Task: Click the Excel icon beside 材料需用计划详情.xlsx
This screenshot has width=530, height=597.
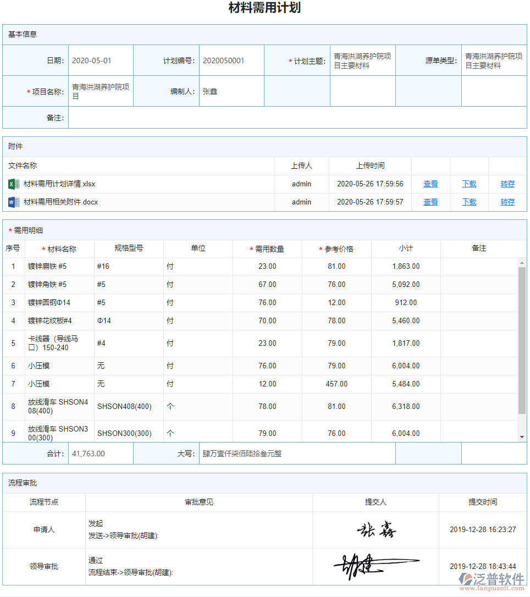Action: coord(14,184)
